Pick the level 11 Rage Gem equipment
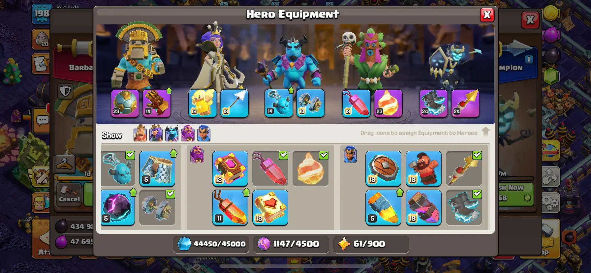The width and height of the screenshot is (591, 273). tap(230, 207)
